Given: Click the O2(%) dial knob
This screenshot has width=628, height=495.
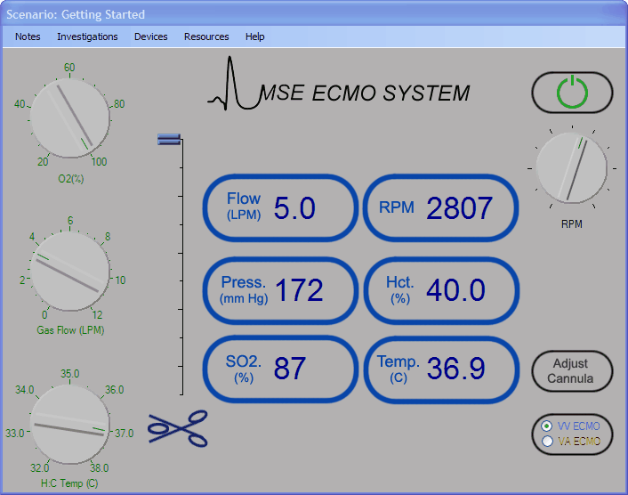Looking at the screenshot, I should tap(70, 118).
